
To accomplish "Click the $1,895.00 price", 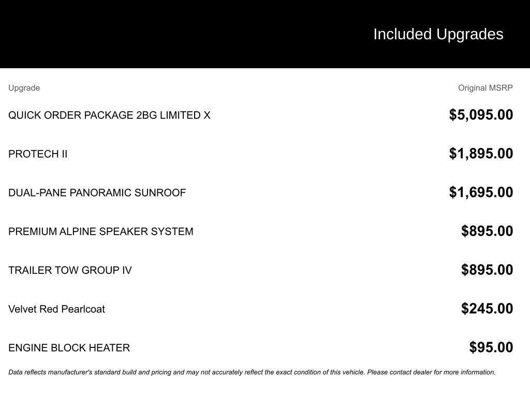I will click(x=481, y=154).
